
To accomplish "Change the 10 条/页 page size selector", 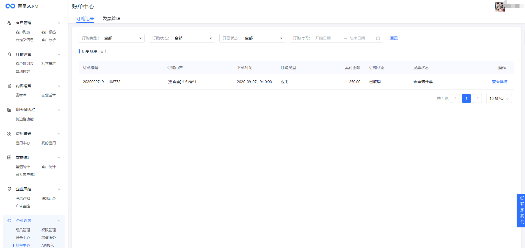I will [x=499, y=98].
